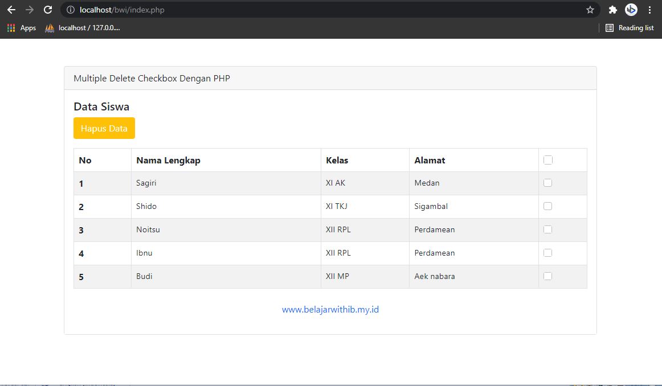
Task: Toggle the select-all checkbox in table header
Action: (x=547, y=159)
